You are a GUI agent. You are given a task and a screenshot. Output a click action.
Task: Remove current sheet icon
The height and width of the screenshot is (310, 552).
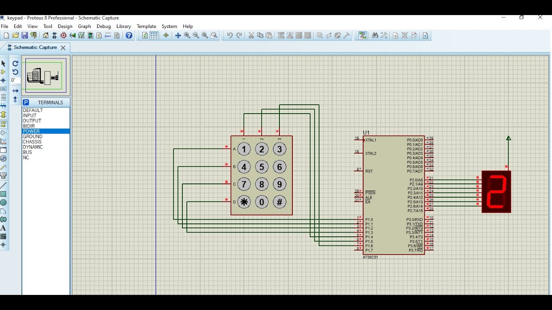click(x=405, y=35)
